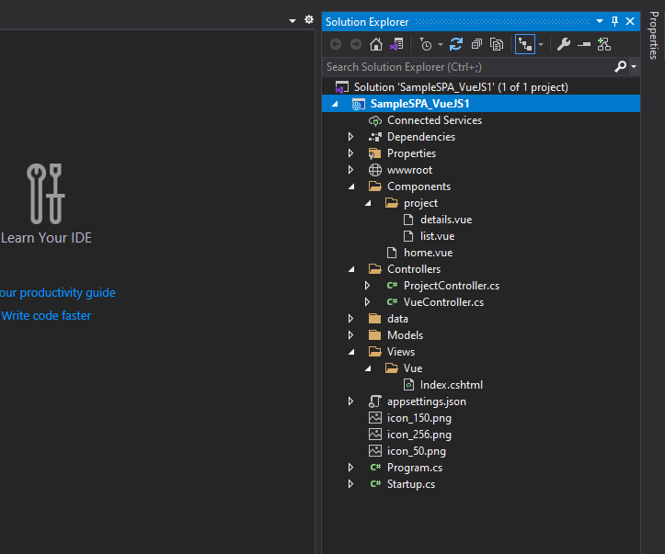Open Properties wrench icon
This screenshot has width=665, height=554.
point(563,44)
